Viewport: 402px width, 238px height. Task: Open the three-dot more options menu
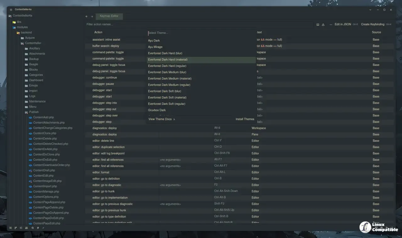click(331, 24)
